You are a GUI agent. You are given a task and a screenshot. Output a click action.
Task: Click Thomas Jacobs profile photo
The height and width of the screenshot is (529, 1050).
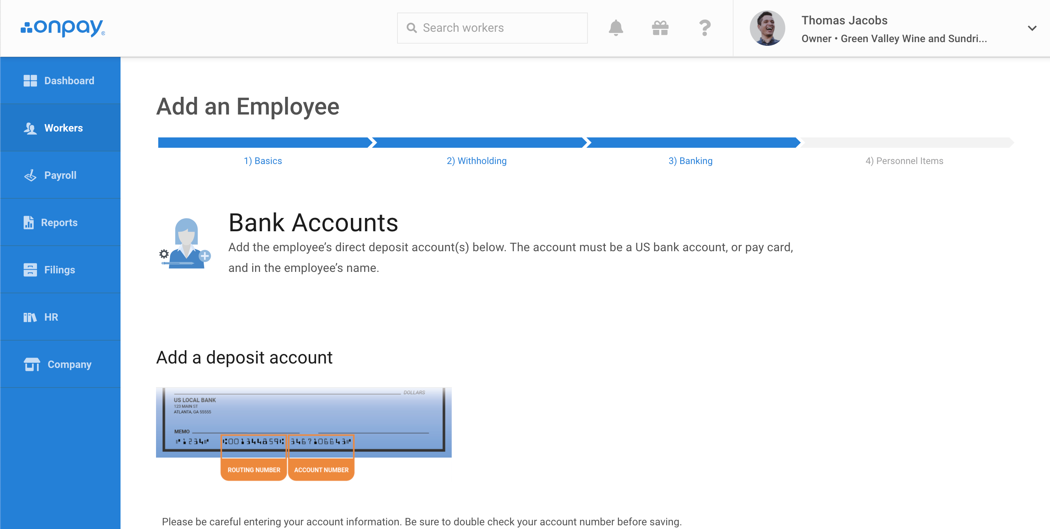click(x=767, y=28)
